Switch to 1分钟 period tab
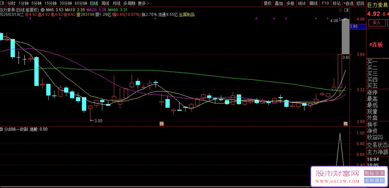 point(24,3)
